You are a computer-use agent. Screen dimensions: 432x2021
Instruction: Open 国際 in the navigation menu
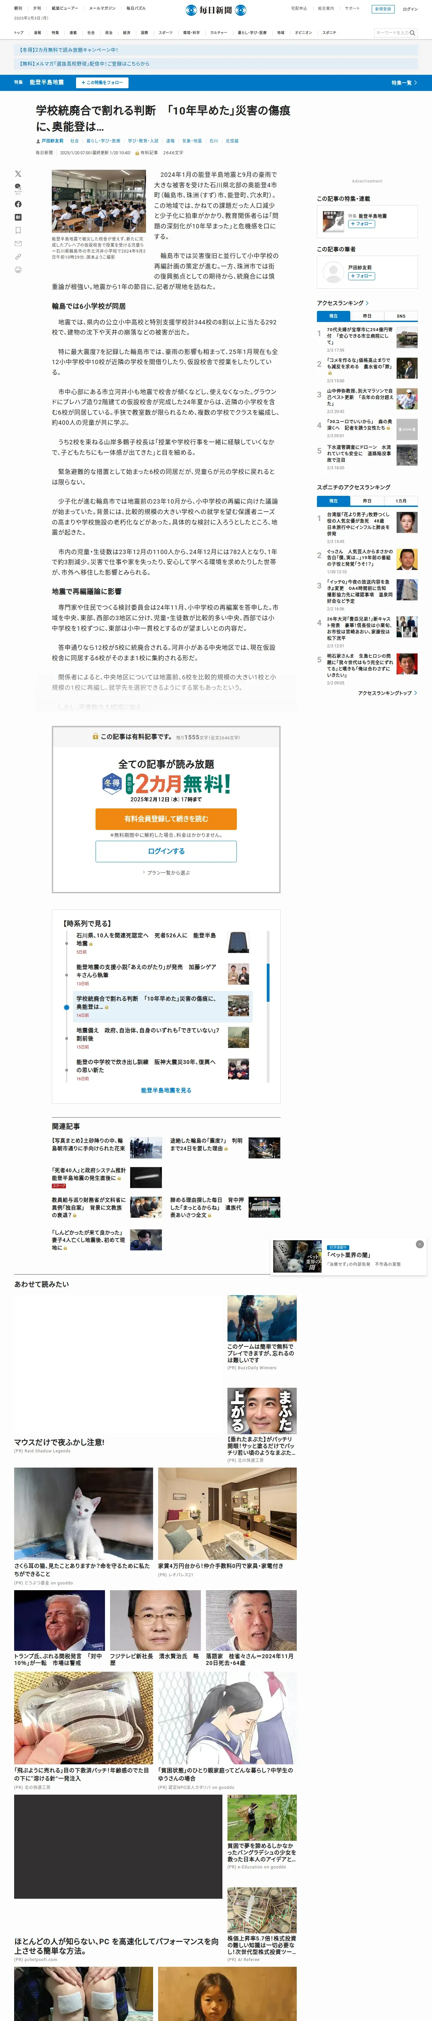144,33
